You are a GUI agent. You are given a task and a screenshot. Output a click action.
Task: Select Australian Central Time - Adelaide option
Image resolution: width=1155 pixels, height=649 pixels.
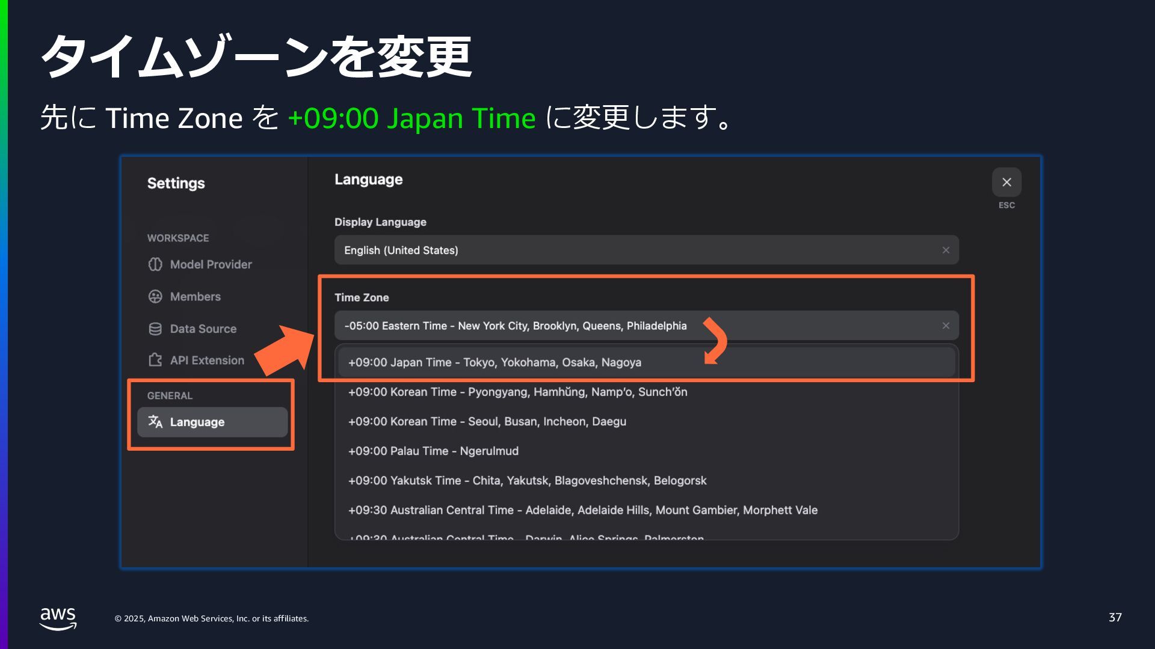click(582, 510)
